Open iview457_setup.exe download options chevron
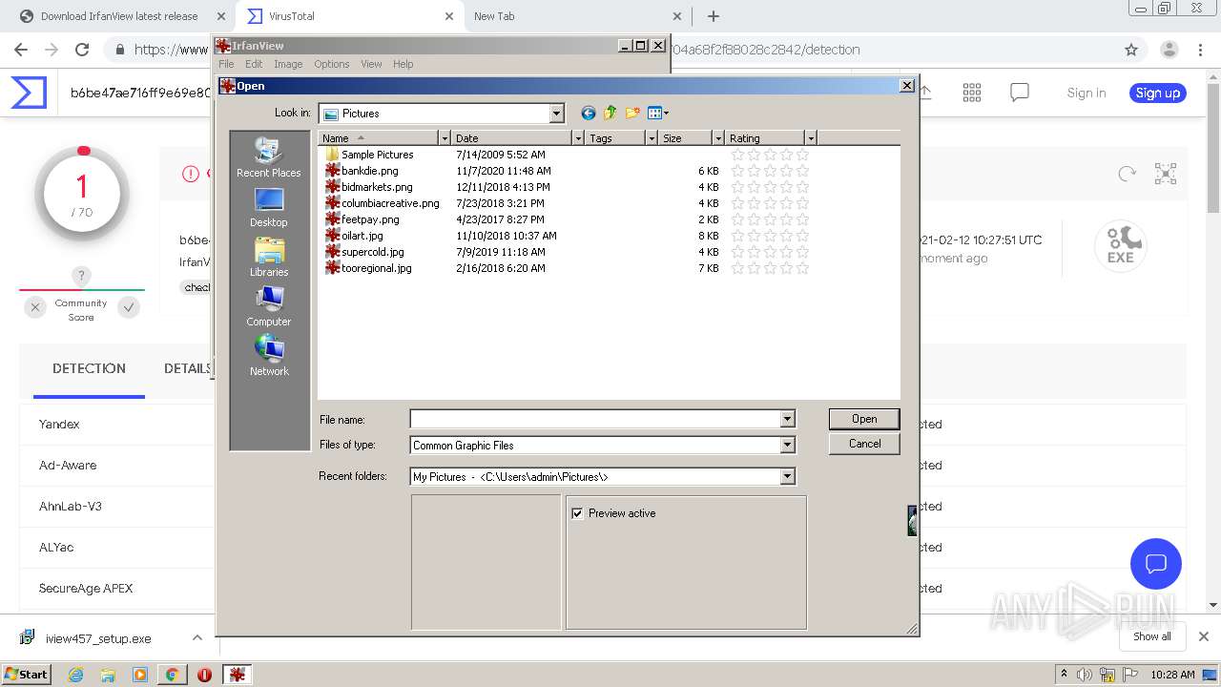Screen dimensions: 1221x687 tap(197, 637)
